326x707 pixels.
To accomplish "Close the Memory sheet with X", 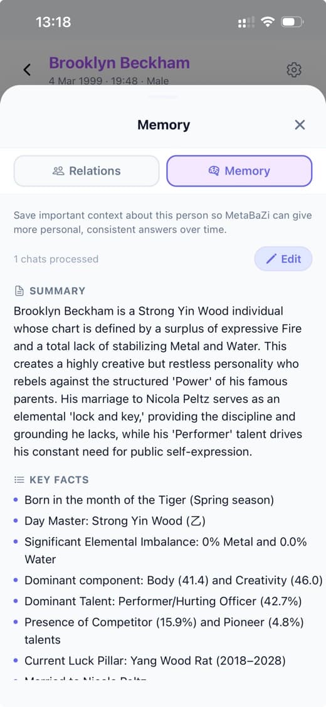I will tap(300, 125).
